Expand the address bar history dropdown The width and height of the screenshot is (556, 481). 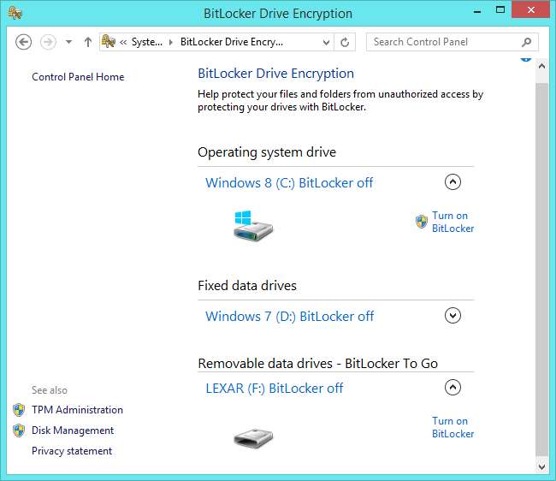[326, 43]
